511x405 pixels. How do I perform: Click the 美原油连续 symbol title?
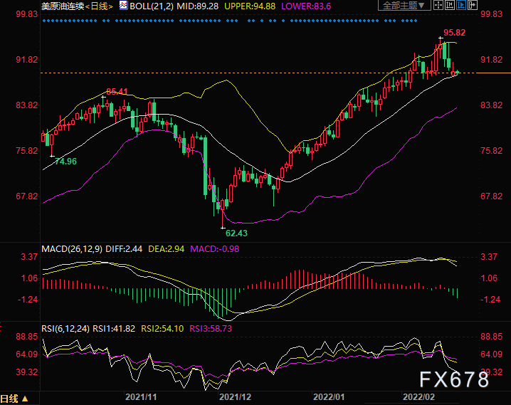[x=63, y=6]
